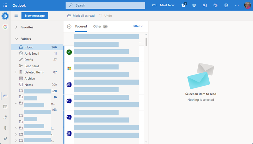
Task: Open the Filter dropdown
Action: tap(138, 26)
